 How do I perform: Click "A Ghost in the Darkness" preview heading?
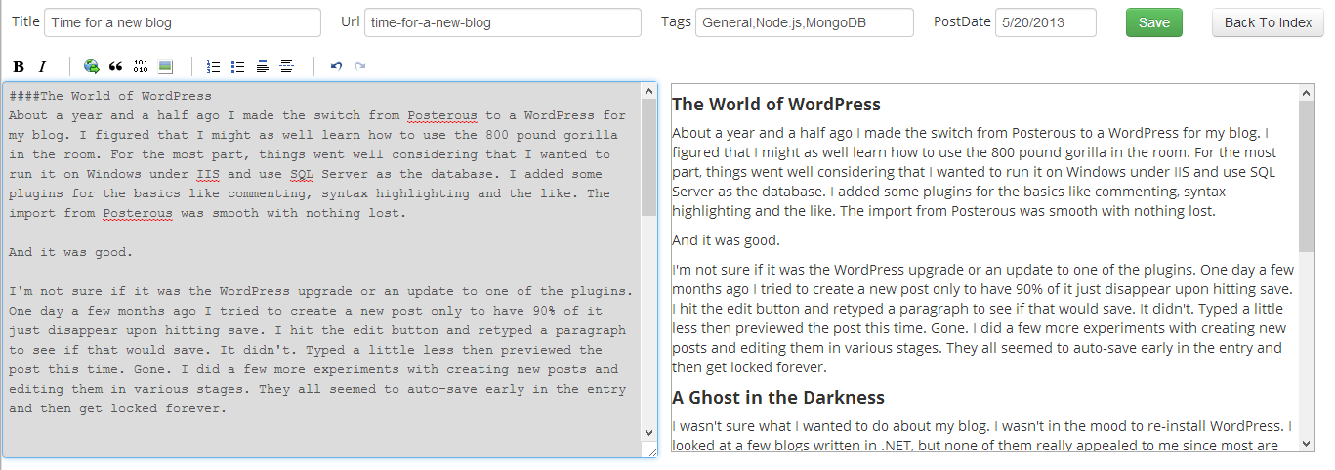click(778, 398)
